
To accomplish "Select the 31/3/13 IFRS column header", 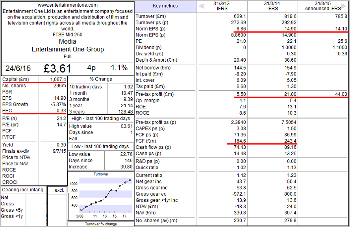I will [x=222, y=6].
